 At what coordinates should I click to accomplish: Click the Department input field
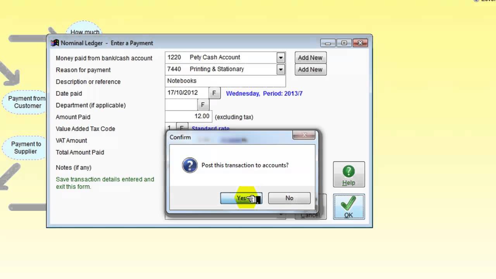point(181,105)
